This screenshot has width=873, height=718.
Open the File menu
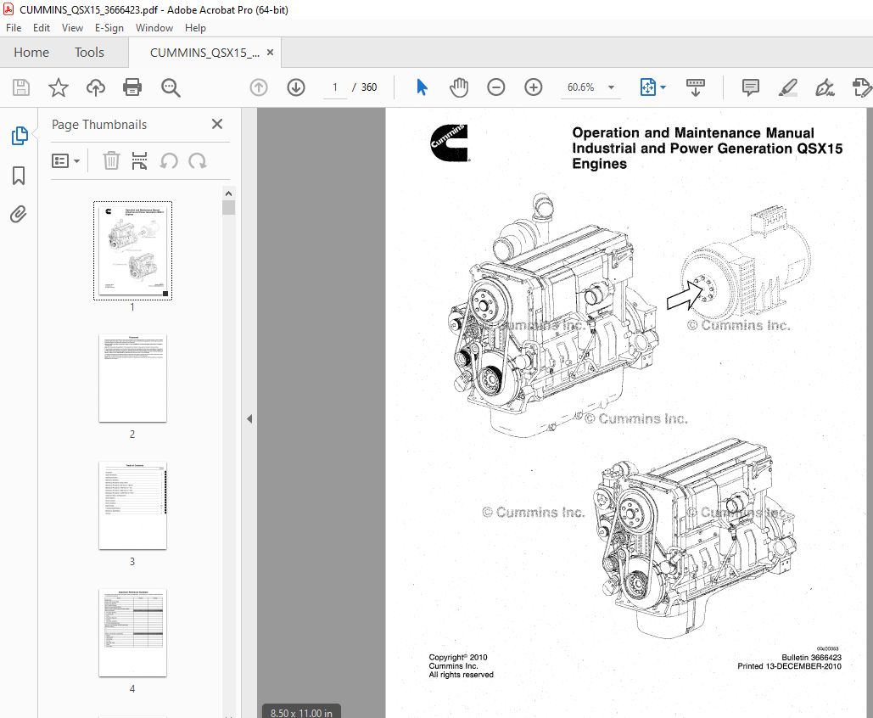[x=14, y=28]
